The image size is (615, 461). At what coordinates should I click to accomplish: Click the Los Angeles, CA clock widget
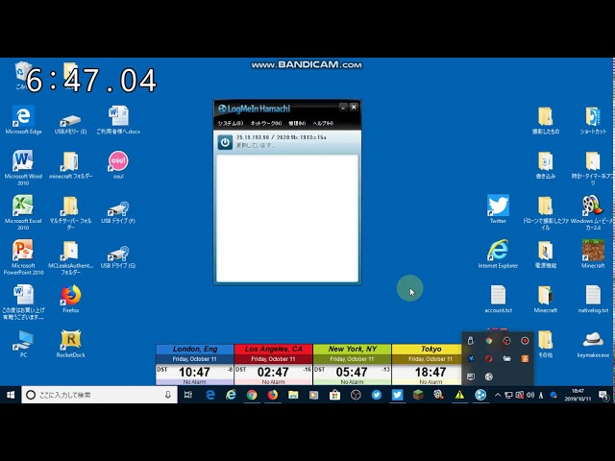tap(273, 365)
